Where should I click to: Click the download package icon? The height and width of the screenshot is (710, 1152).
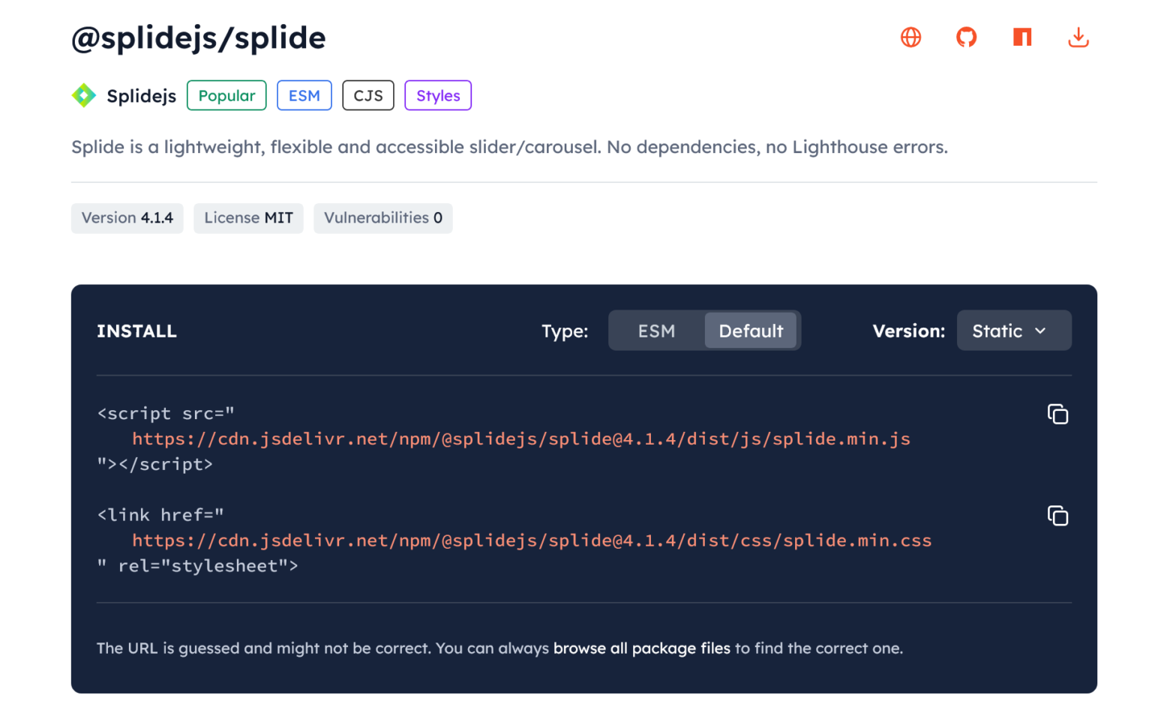pos(1078,37)
